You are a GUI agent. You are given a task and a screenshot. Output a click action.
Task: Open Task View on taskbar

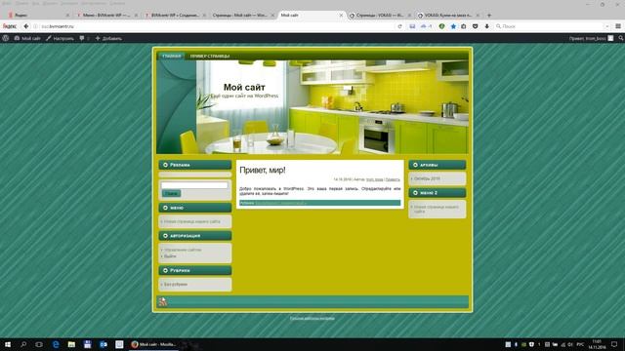39,344
